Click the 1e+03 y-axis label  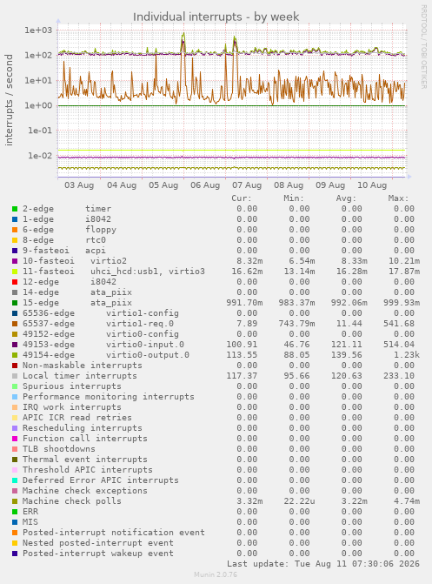[38, 30]
